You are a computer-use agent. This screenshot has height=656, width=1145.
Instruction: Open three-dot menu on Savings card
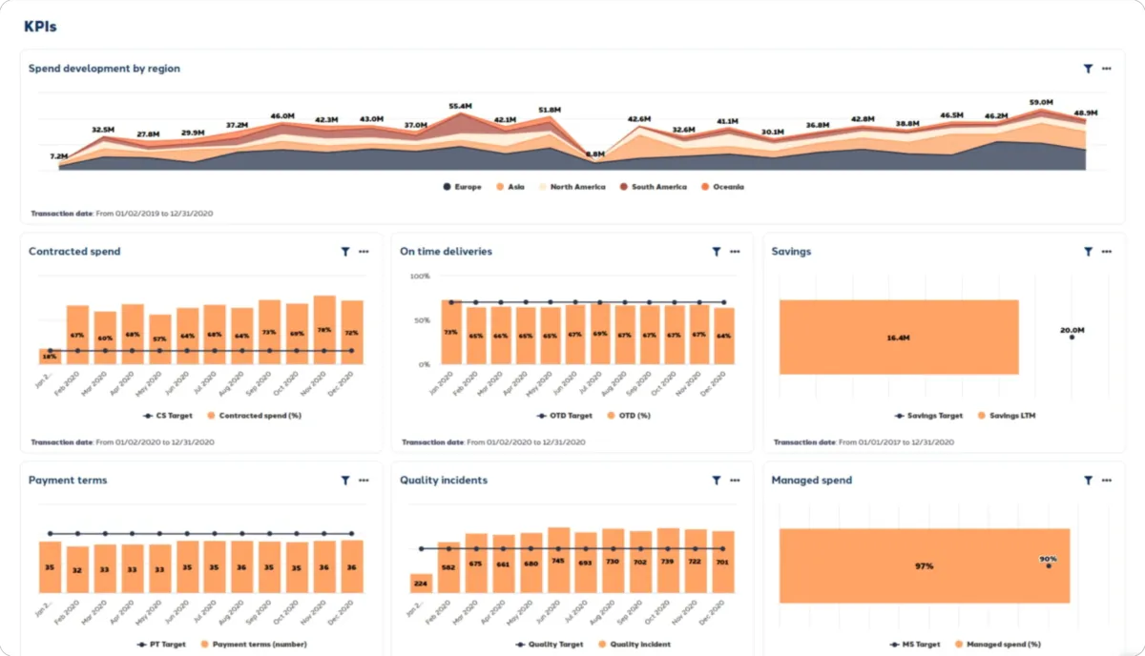coord(1107,252)
